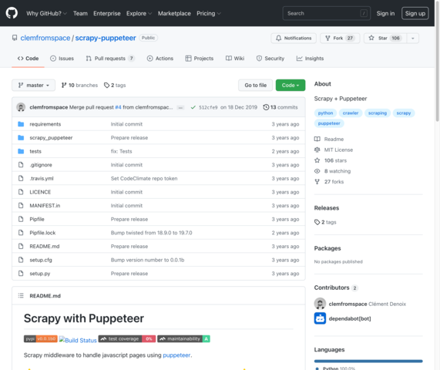The height and width of the screenshot is (370, 440).
Task: Open the Pricing navigation dropdown
Action: click(x=209, y=13)
